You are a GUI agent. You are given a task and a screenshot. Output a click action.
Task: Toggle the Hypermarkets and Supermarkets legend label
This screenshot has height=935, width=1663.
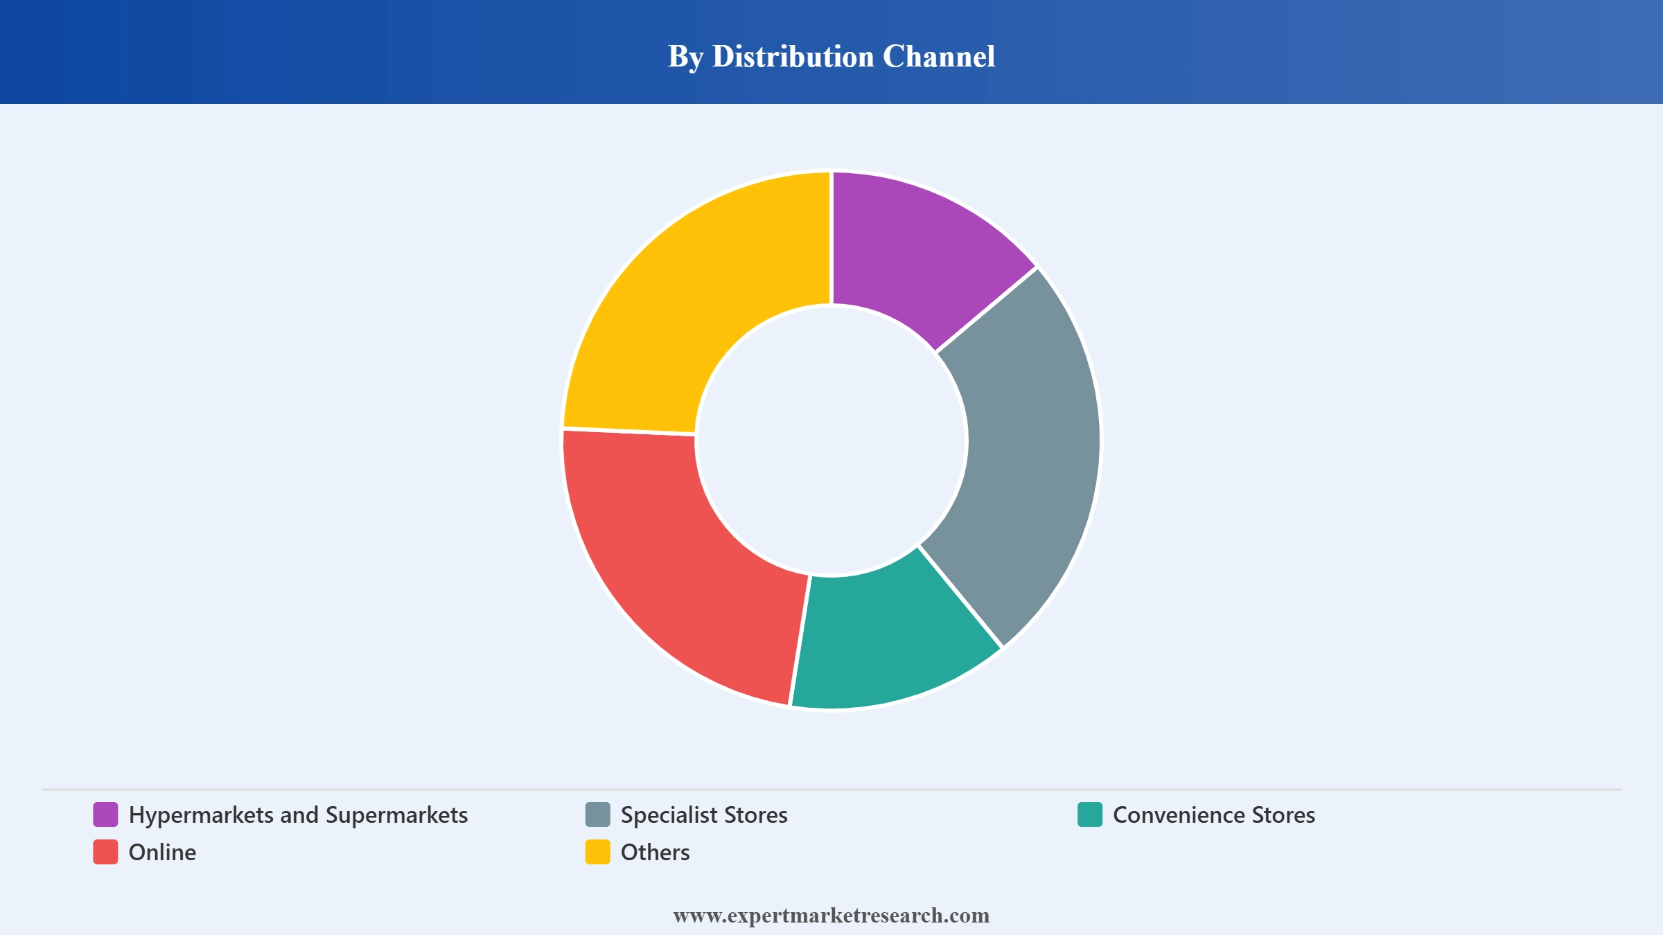(298, 815)
